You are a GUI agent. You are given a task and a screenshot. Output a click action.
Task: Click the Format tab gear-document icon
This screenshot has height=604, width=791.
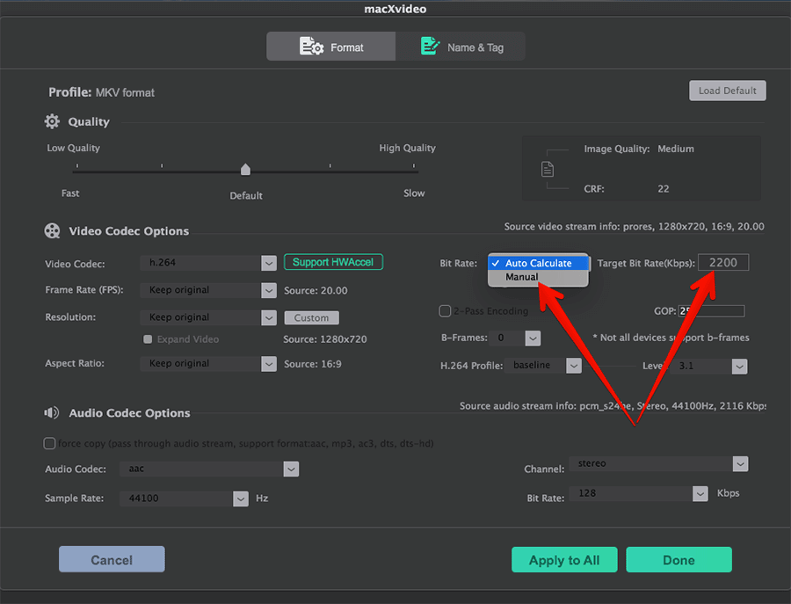point(311,47)
